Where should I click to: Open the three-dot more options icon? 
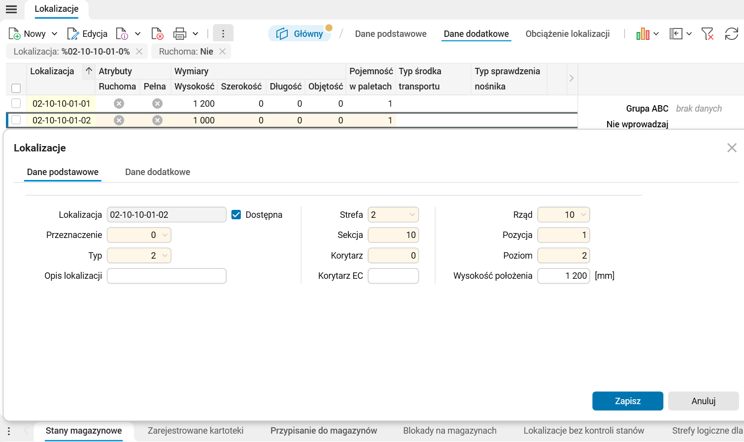[x=223, y=33]
